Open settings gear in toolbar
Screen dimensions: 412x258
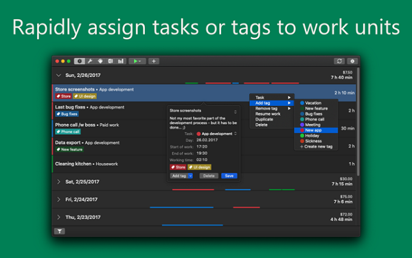tap(352, 61)
